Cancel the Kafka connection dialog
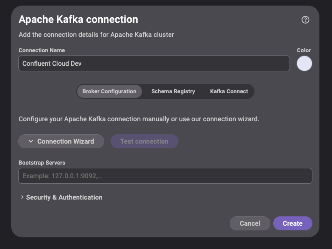This screenshot has height=249, width=332. tap(250, 223)
